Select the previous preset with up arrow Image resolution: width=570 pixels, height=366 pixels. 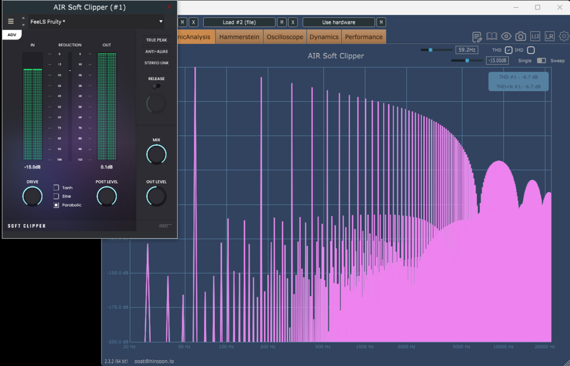pos(23,18)
